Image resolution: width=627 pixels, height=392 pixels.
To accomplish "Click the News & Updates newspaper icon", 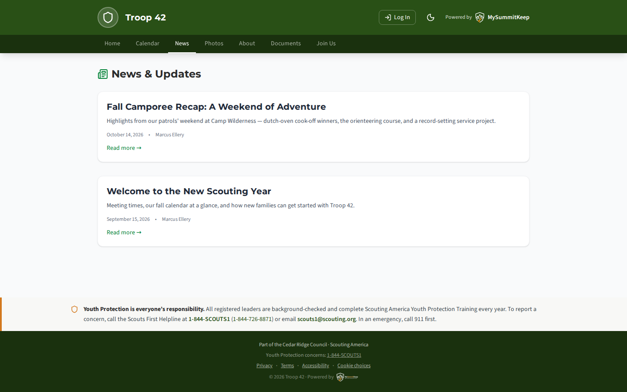I will click(x=103, y=74).
